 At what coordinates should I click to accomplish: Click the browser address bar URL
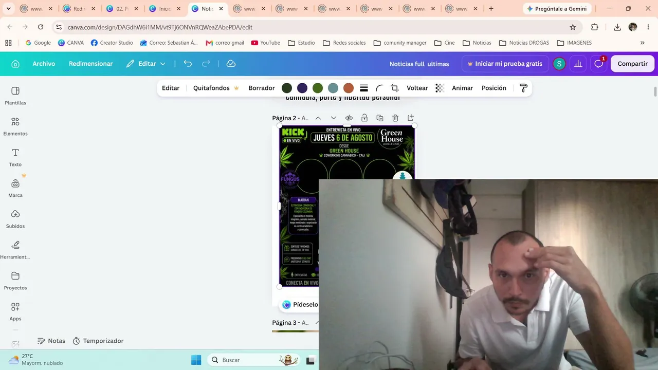pos(160,27)
